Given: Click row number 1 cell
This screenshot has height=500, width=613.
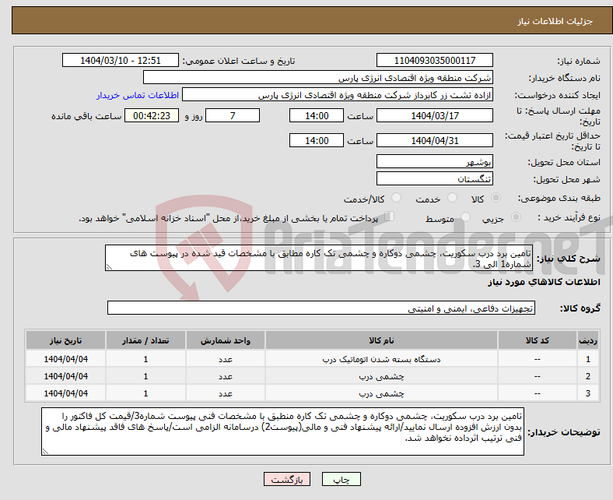Looking at the screenshot, I should tap(587, 359).
